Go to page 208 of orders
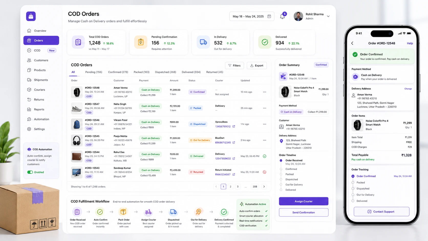Image resolution: width=428 pixels, height=241 pixels. (255, 186)
